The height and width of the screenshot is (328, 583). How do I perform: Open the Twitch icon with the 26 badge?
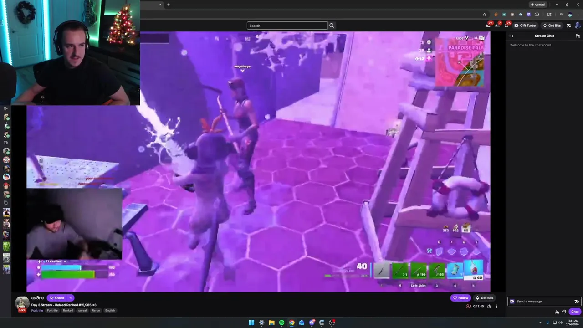click(489, 25)
